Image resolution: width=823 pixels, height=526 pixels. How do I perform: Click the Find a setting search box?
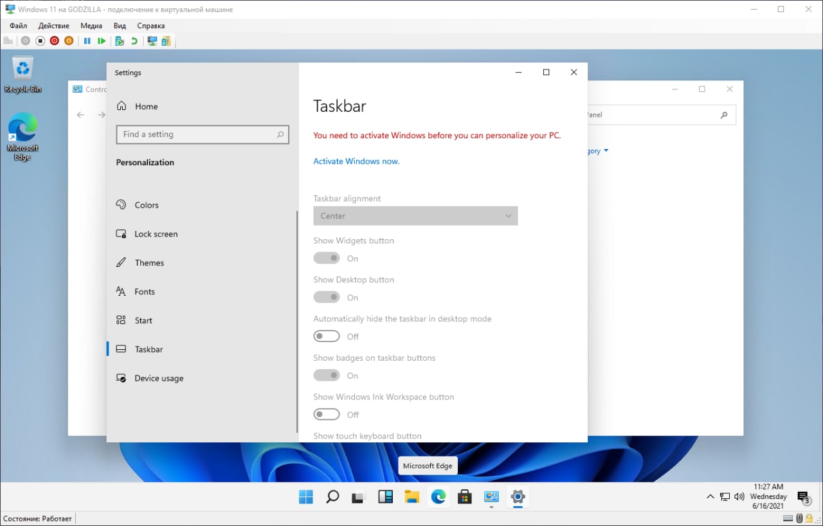(203, 134)
